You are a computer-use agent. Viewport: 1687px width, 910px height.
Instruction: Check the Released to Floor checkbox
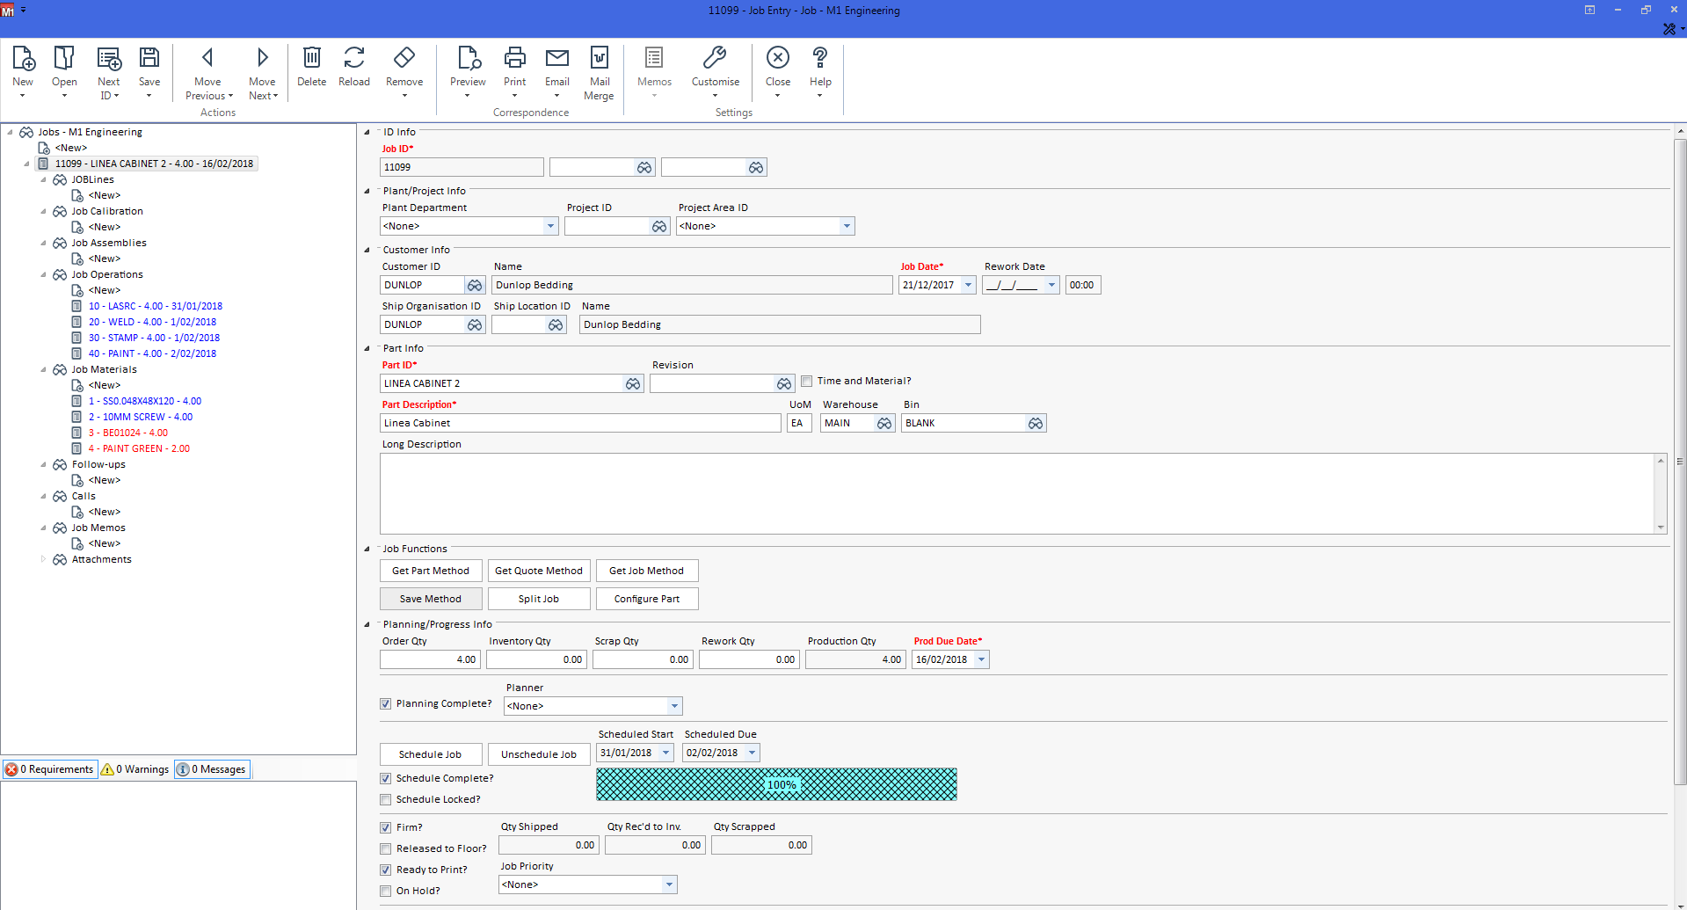click(x=385, y=848)
